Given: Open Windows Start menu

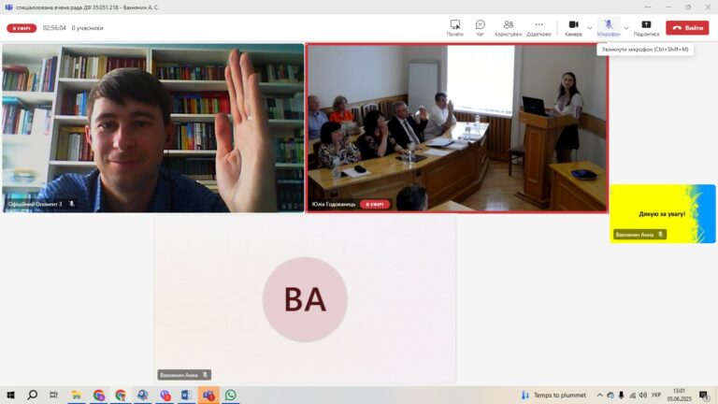Looking at the screenshot, I should tap(10, 395).
